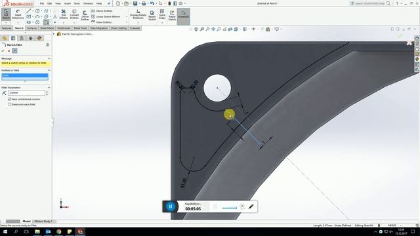Open the Windows Start menu
The width and height of the screenshot is (420, 236).
[x=5, y=231]
